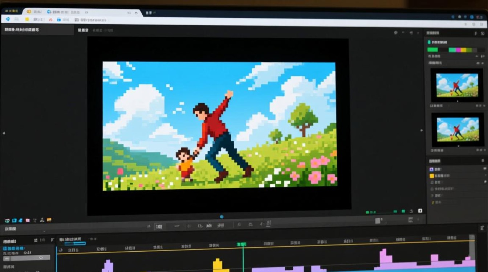Switch to the browser tab with blue C icon
Viewport: 488px width, 272px height.
(x=49, y=12)
